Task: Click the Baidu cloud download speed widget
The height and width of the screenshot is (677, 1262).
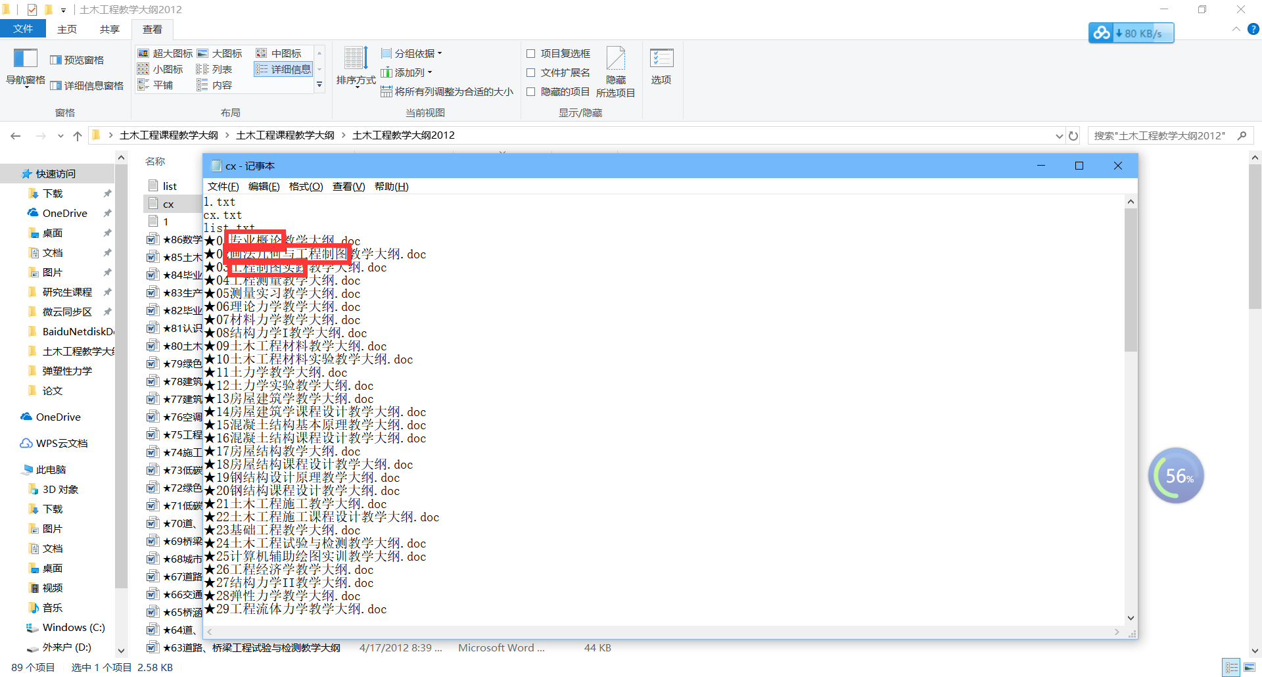Action: point(1131,33)
